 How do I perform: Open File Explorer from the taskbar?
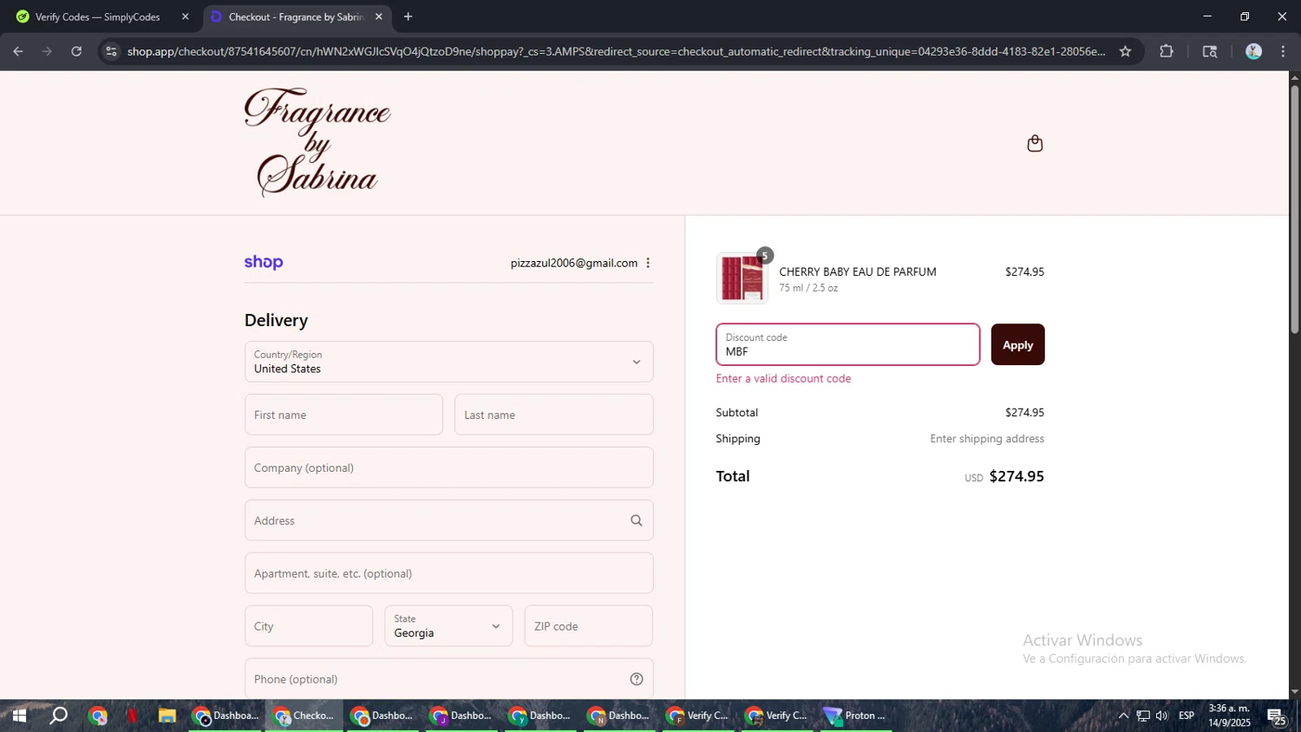point(167,716)
